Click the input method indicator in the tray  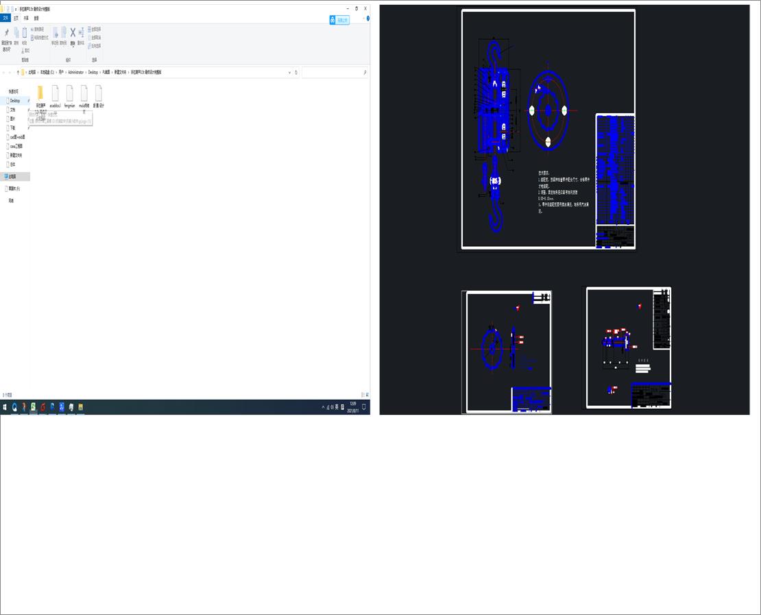click(337, 407)
